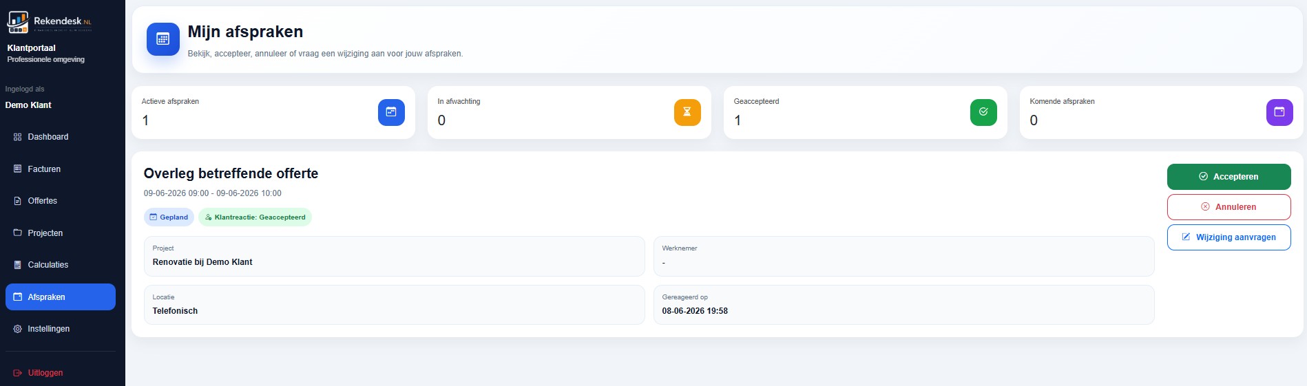This screenshot has width=1307, height=386.
Task: Click the pencil icon in Wijziging aanvragen
Action: [x=1186, y=237]
